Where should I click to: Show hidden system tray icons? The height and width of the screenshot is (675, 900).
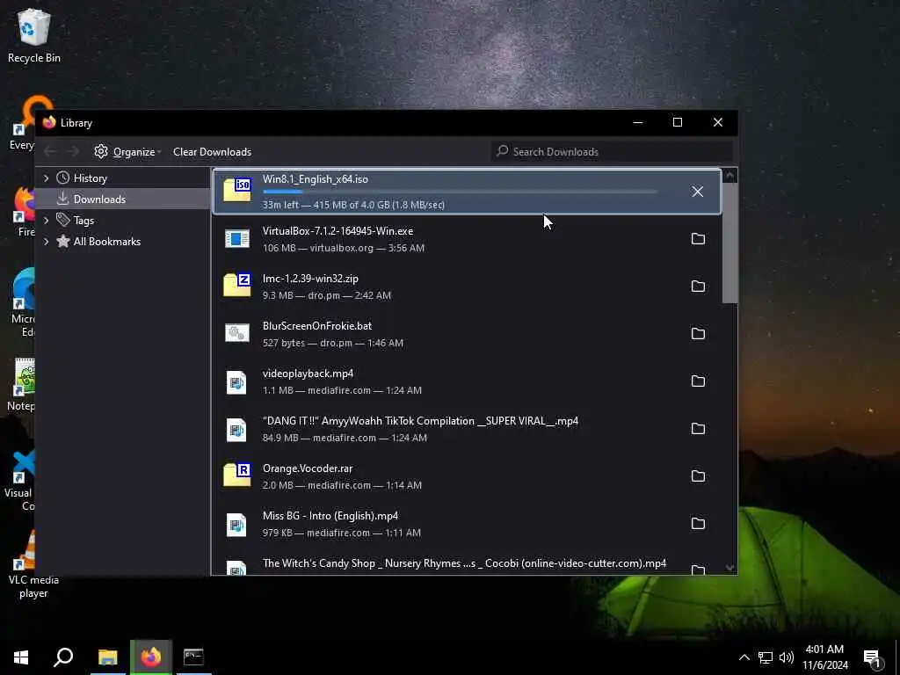pyautogui.click(x=744, y=657)
